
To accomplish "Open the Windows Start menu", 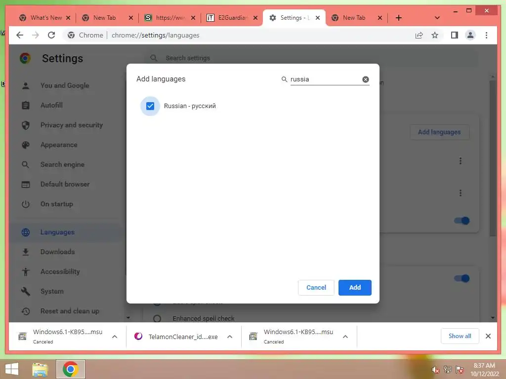I will click(x=12, y=369).
